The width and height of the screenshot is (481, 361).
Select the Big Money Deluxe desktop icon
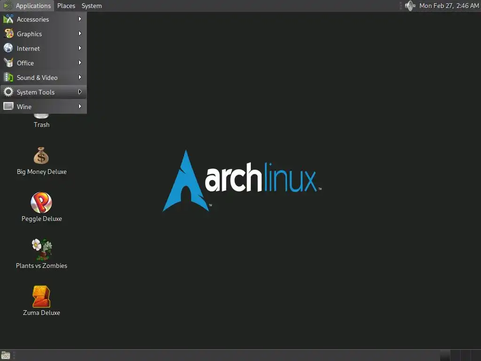(41, 156)
